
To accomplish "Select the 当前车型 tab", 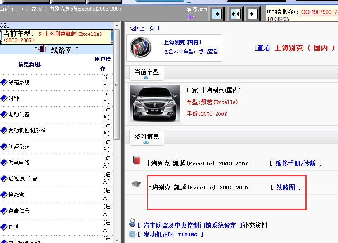I will tap(147, 73).
